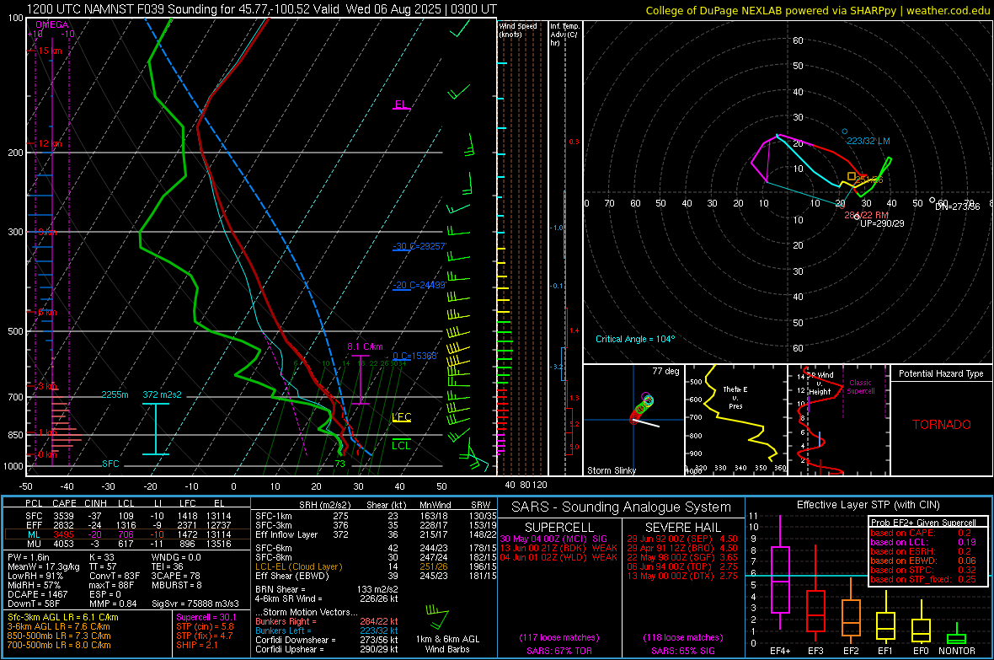Select the highlighted ML parcel row
Viewport: 994px width, 660px height.
(x=127, y=534)
